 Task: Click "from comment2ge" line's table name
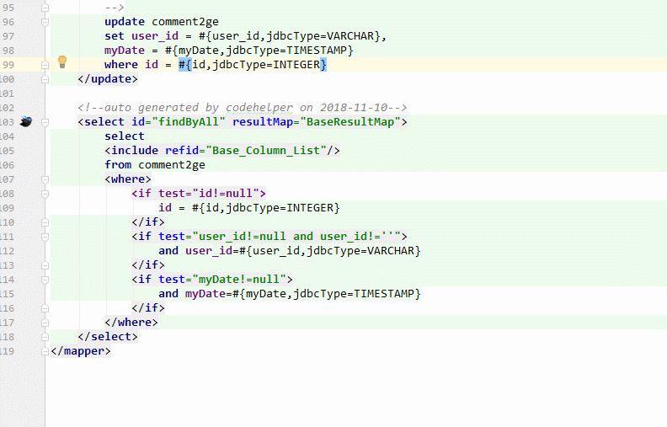coord(172,165)
